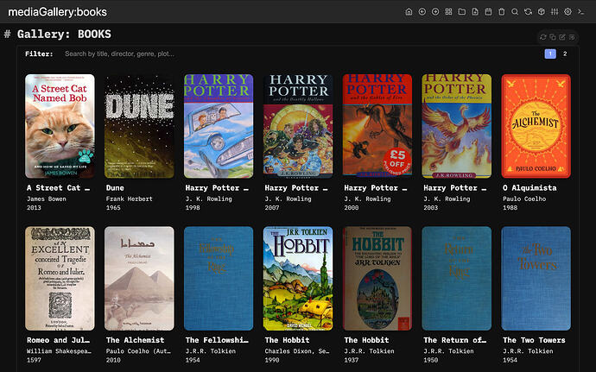
Task: Open the folder icon in top toolbar
Action: pyautogui.click(x=462, y=12)
